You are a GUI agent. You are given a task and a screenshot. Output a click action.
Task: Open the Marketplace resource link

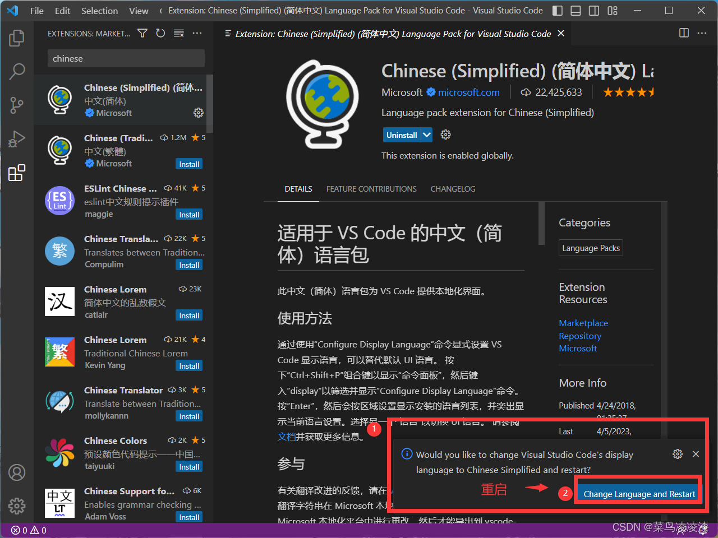[583, 323]
